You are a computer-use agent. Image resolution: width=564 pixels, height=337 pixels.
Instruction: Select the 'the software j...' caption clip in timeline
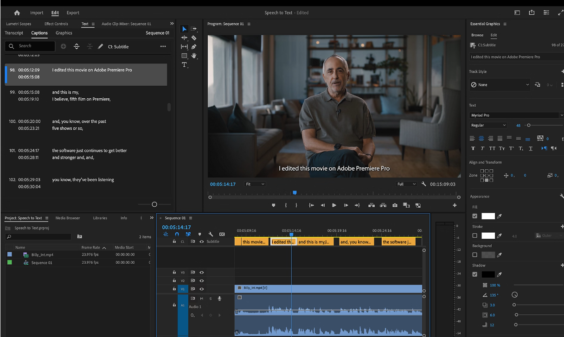pos(398,242)
